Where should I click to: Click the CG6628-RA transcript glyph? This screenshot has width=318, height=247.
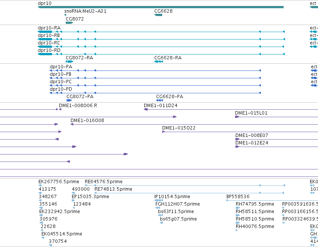click(x=158, y=62)
